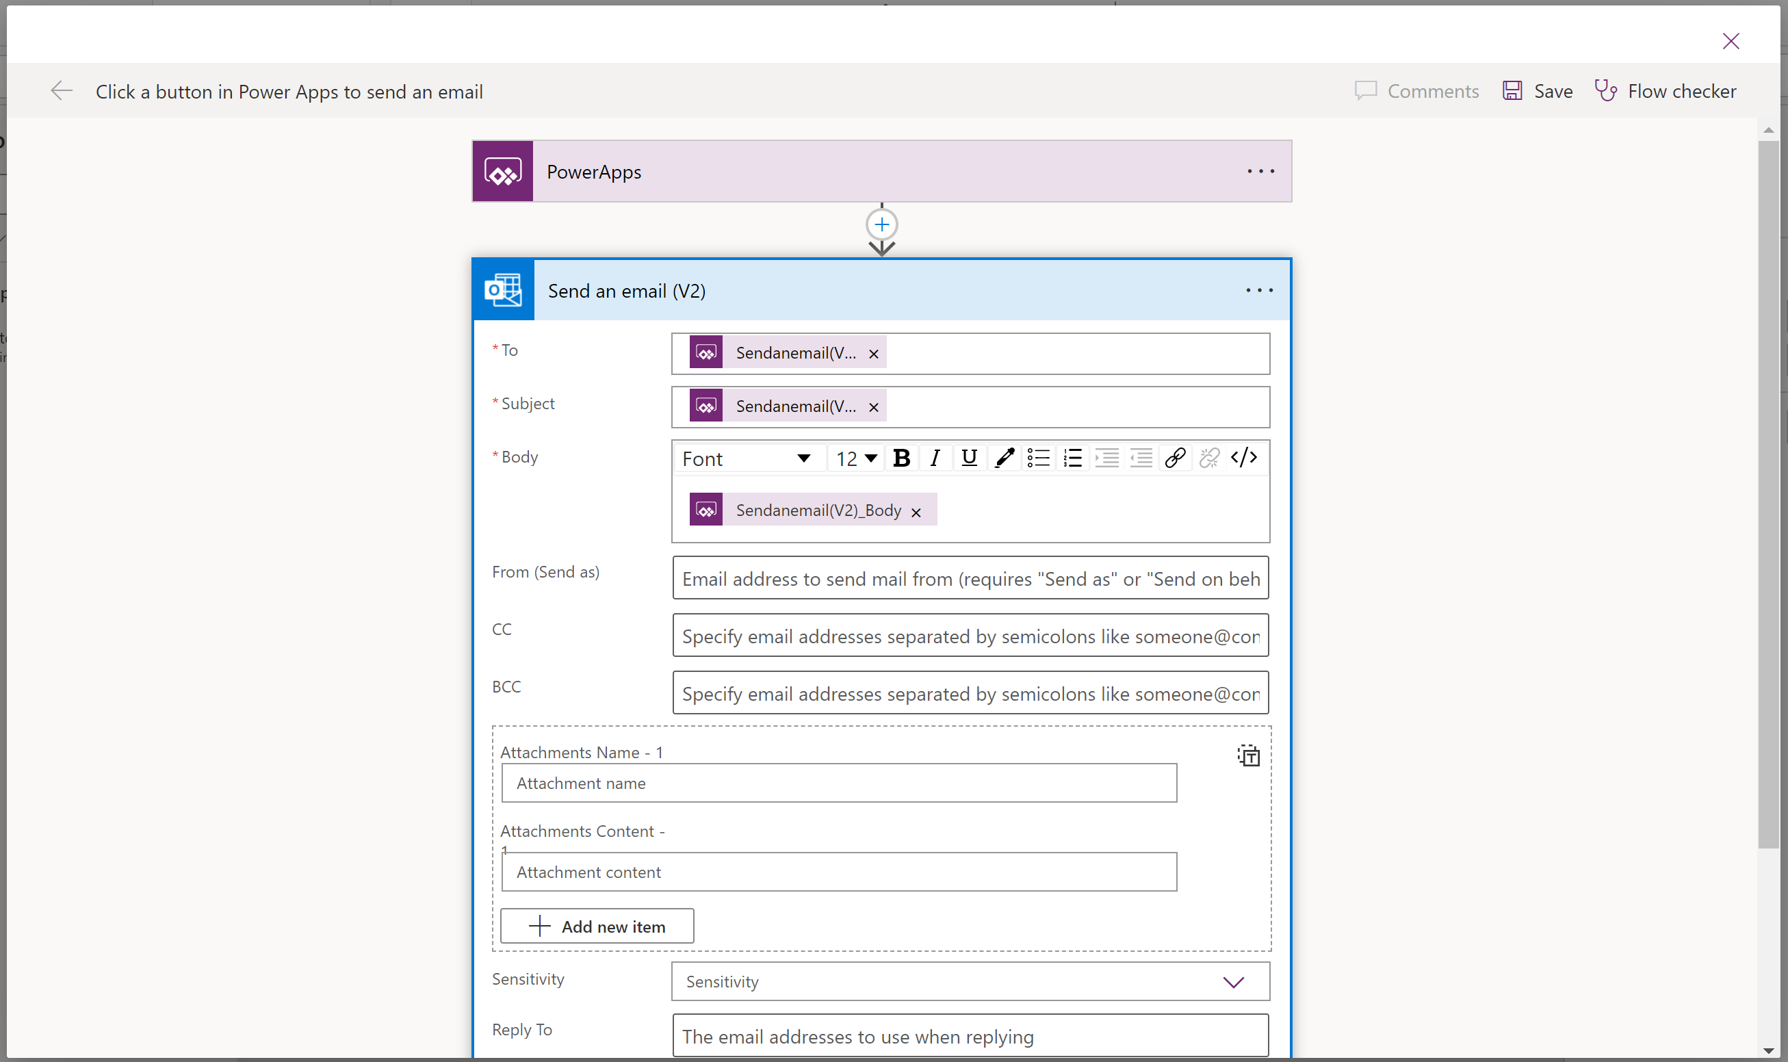The width and height of the screenshot is (1788, 1062).
Task: Click the Flow checker button in top toolbar
Action: 1663,90
